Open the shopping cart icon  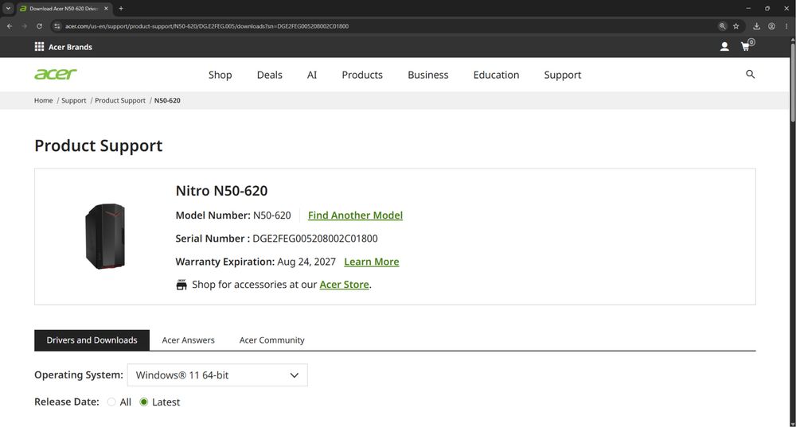746,46
